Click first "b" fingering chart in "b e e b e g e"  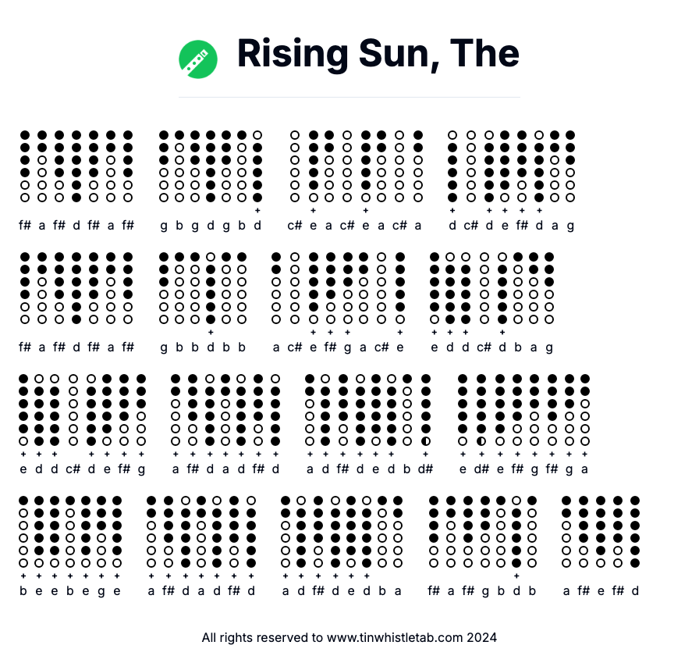click(x=23, y=532)
